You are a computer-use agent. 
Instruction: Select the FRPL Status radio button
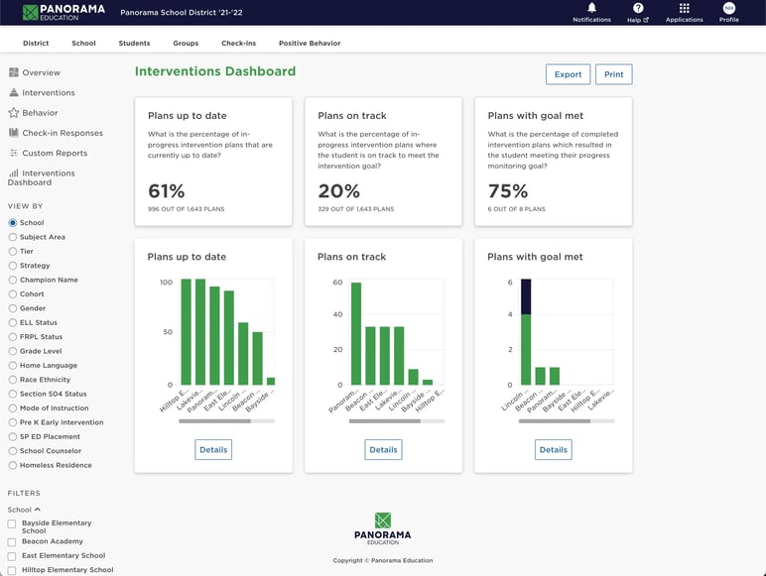click(13, 337)
